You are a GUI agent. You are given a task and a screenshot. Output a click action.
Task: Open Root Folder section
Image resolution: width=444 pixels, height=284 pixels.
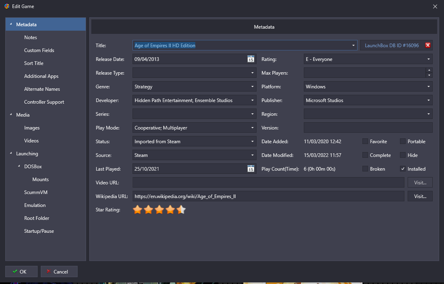tap(37, 218)
